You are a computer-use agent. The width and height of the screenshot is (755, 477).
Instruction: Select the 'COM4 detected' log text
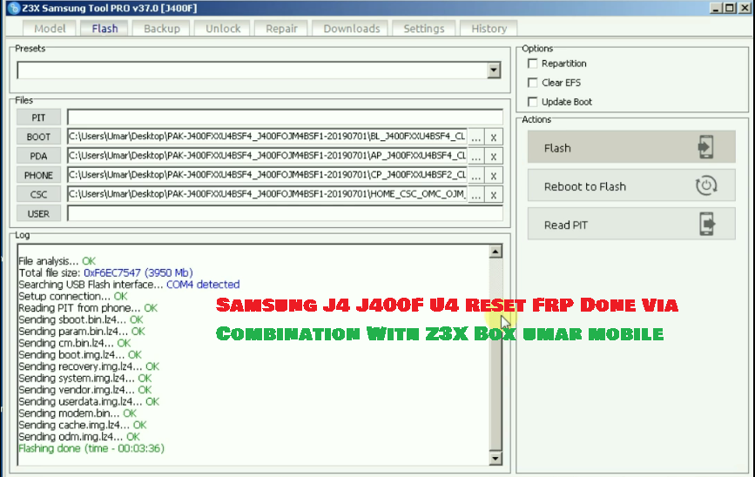coord(203,285)
